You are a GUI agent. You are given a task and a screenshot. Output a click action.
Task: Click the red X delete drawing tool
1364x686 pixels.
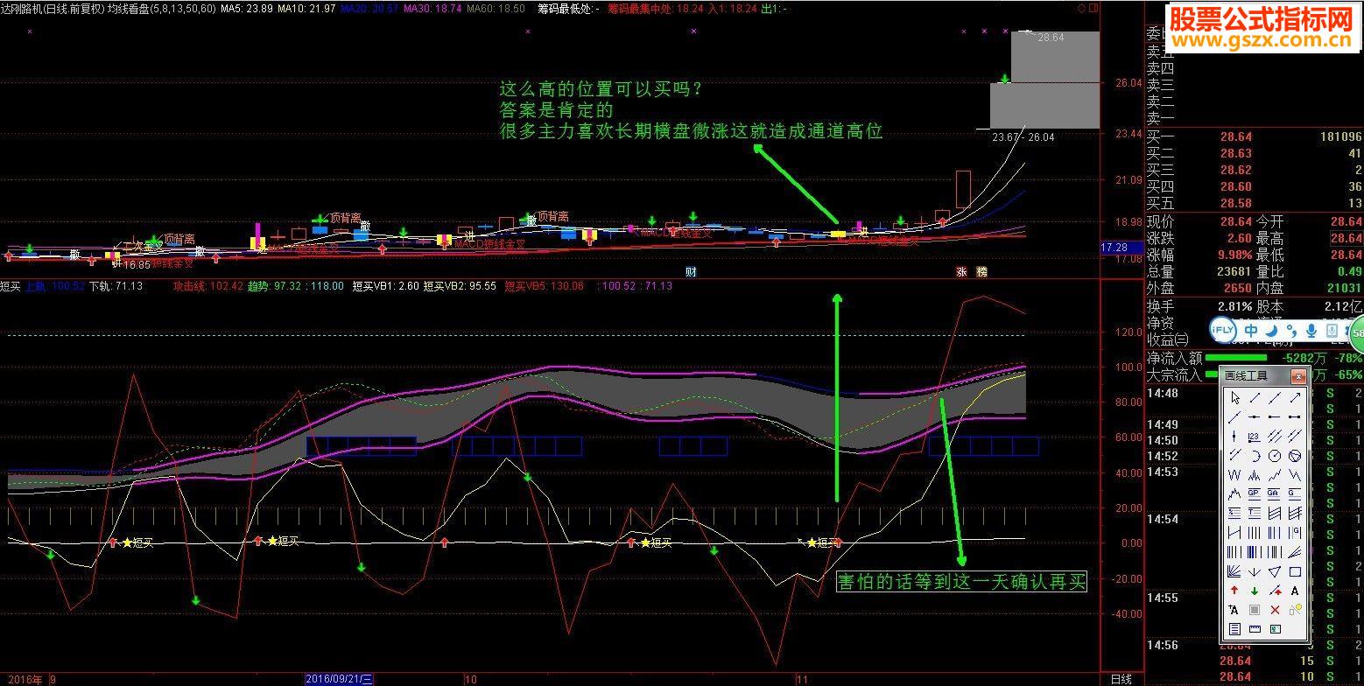point(1275,610)
